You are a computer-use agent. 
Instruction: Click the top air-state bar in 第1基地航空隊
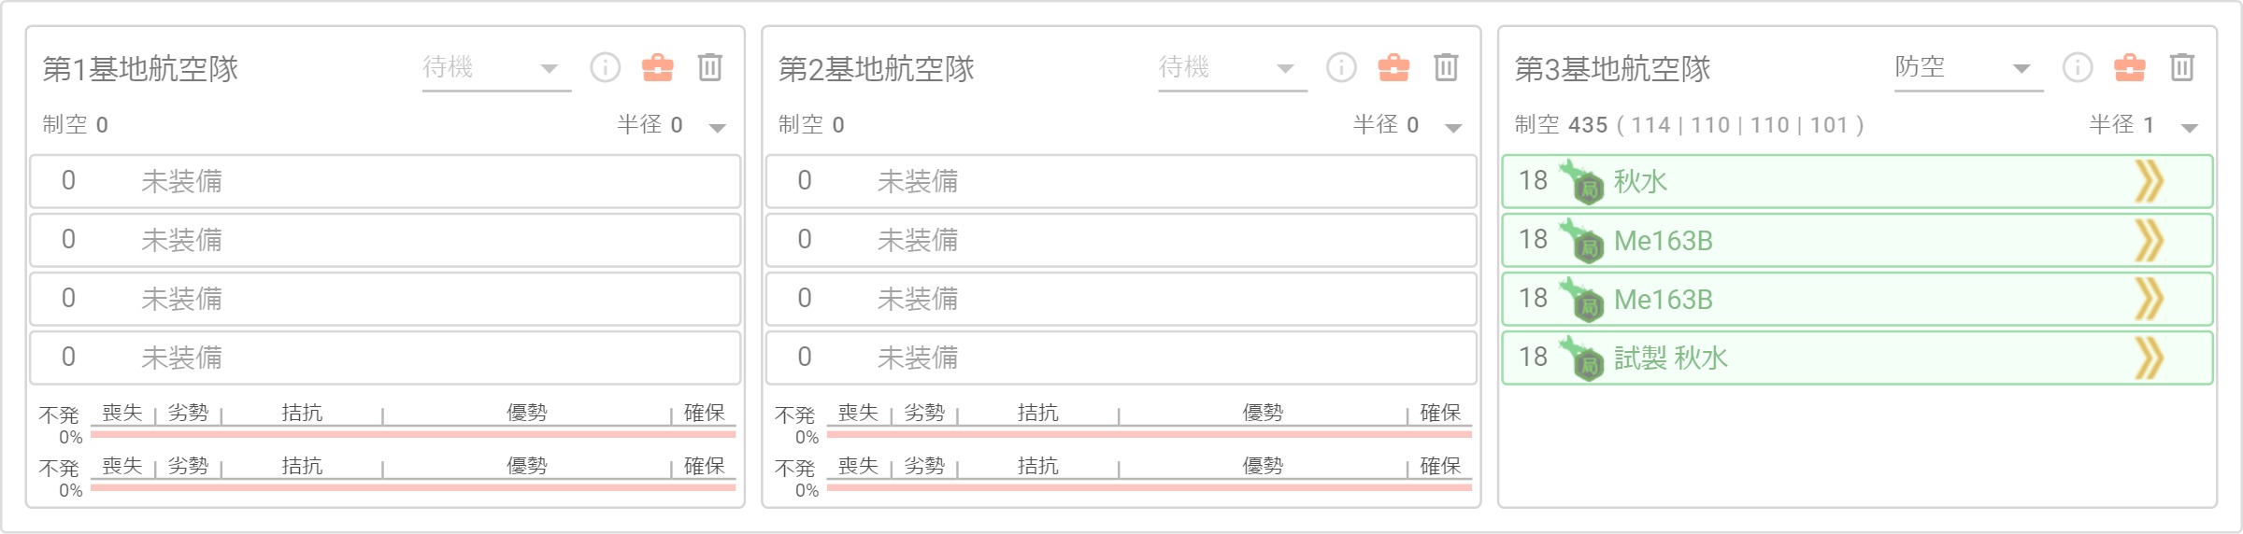[413, 434]
